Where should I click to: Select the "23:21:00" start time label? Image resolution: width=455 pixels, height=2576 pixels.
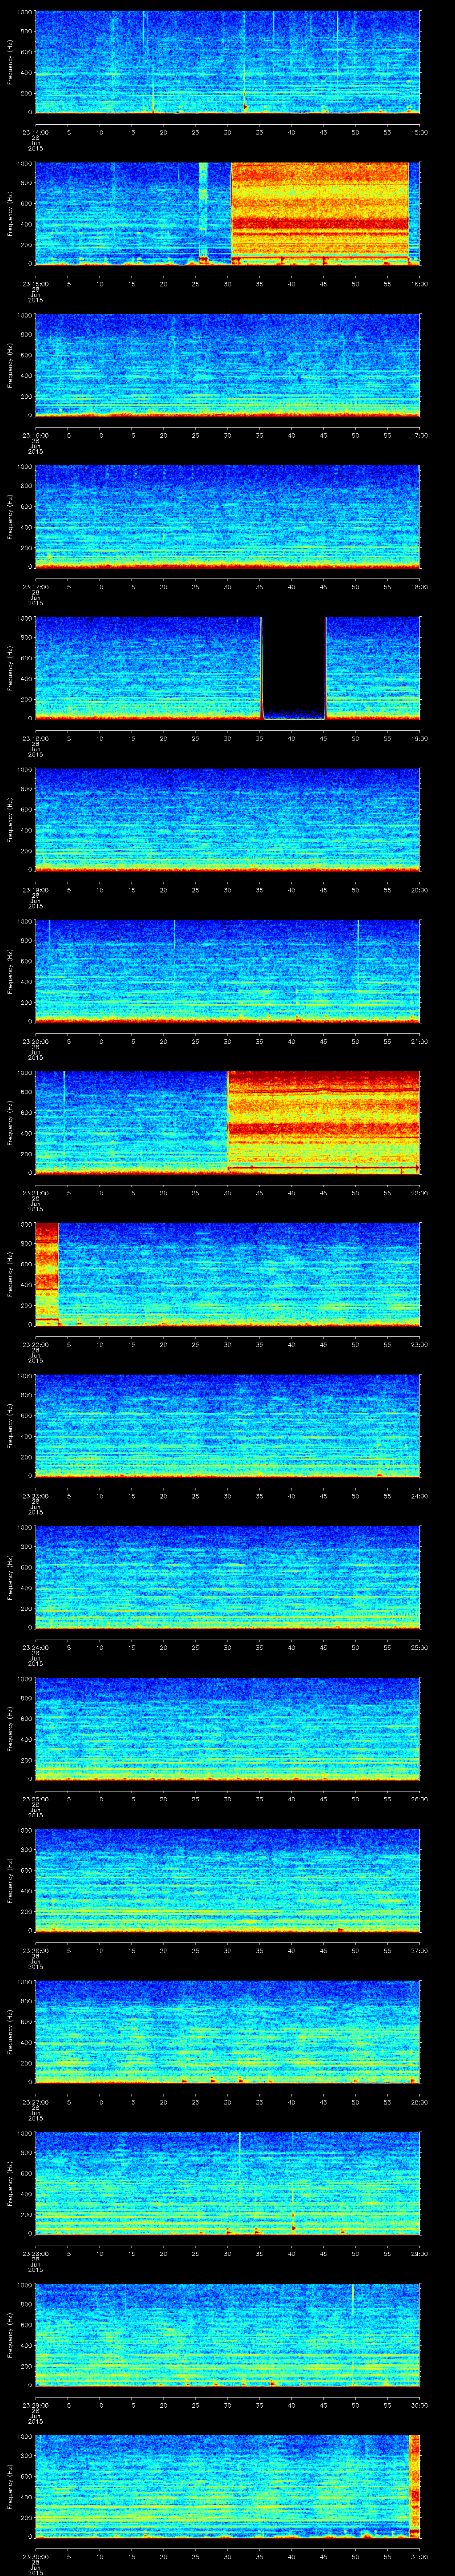point(35,1193)
